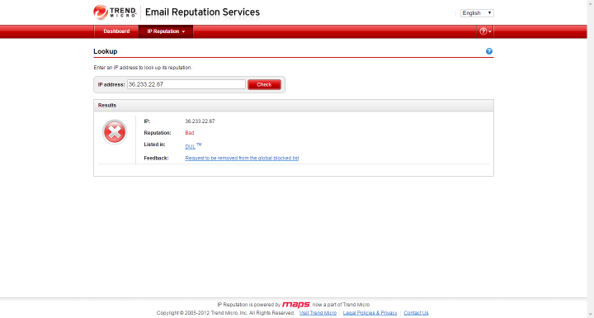The height and width of the screenshot is (318, 594).
Task: Click the Lookup heading
Action: click(x=106, y=51)
